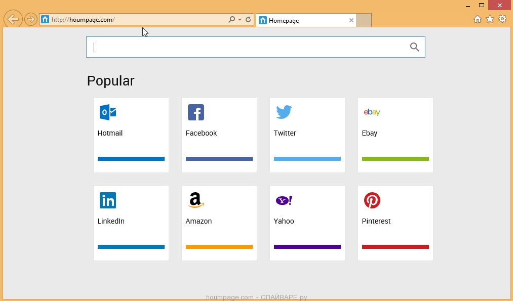
Task: Minimize the browser window
Action: [468, 6]
